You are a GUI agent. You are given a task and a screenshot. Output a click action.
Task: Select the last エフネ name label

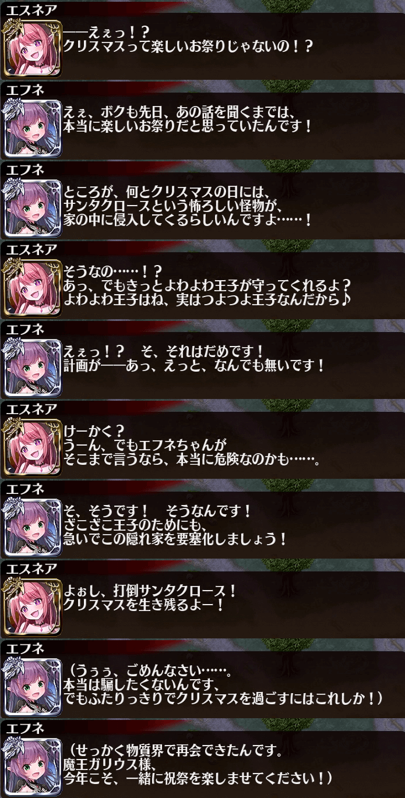25,728
